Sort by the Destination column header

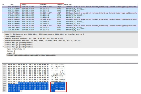[43, 5]
